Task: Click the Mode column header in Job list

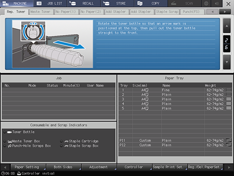Action: tap(32, 85)
